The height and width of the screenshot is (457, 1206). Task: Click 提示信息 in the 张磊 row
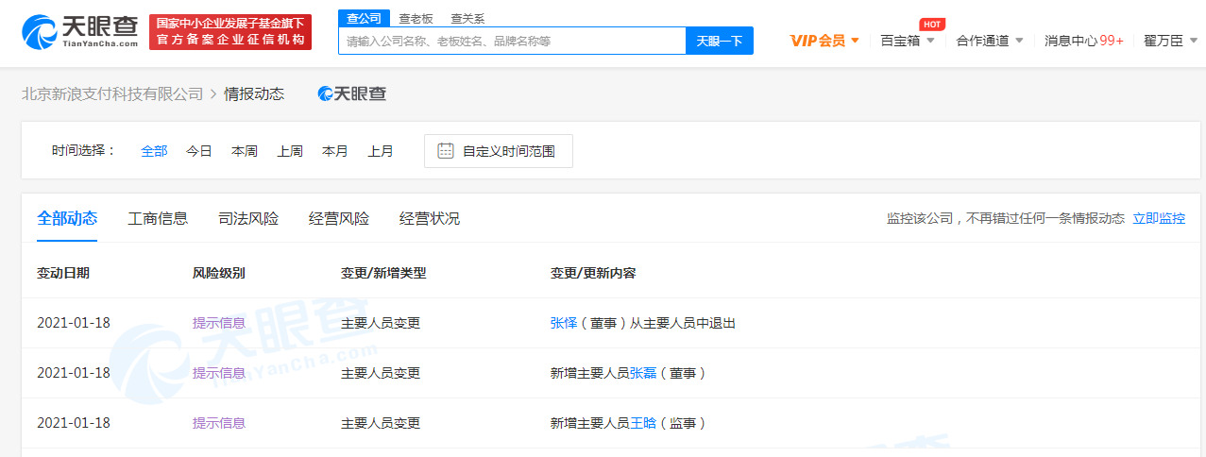[219, 373]
